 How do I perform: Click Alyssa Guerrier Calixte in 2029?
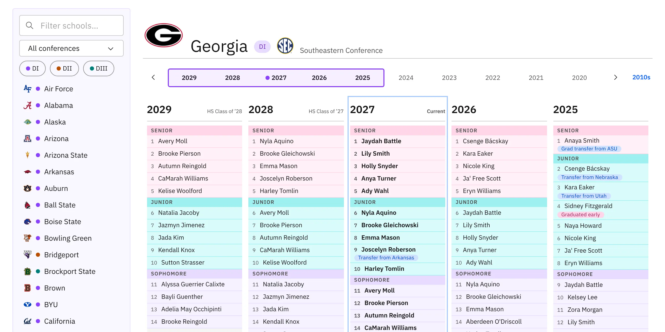(x=193, y=284)
